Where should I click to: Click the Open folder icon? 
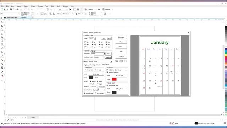coord(5,9)
